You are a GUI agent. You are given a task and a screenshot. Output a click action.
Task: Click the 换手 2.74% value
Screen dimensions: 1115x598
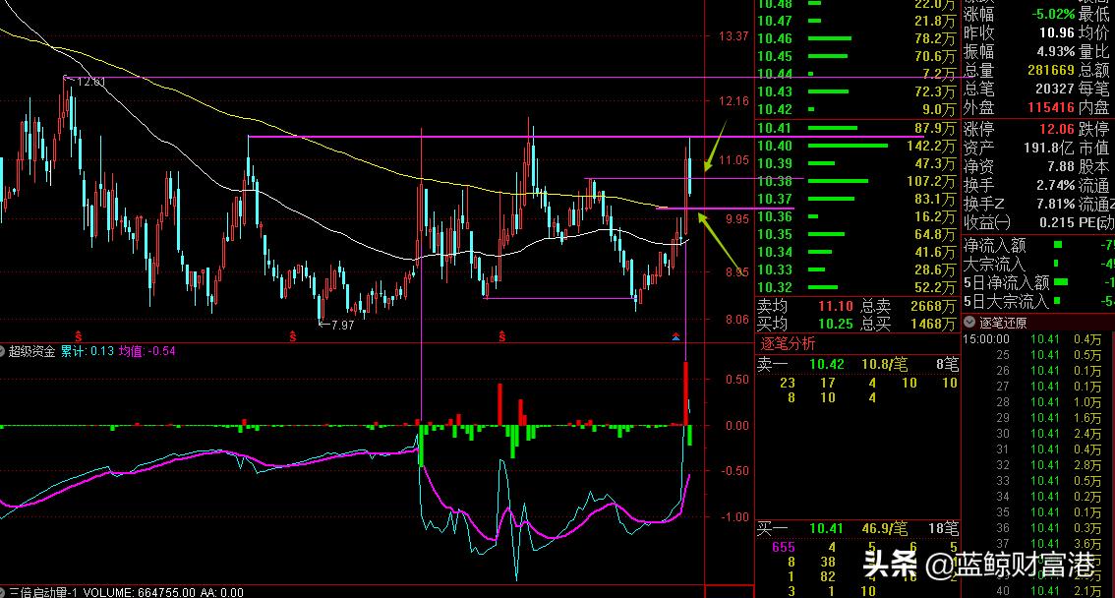click(1056, 185)
